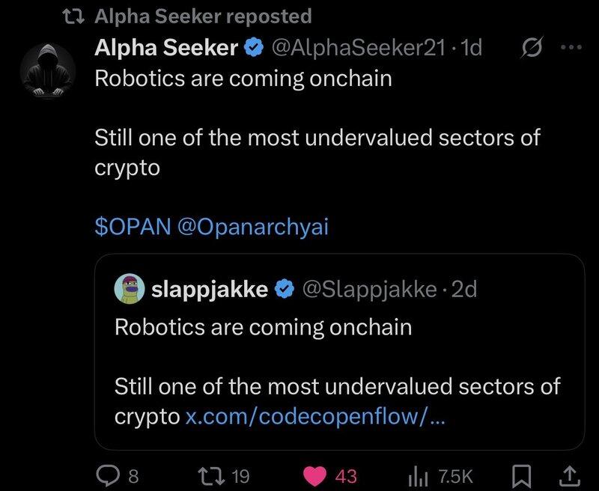Open the @Opanarchyai mention link
This screenshot has height=491, width=599.
pos(252,228)
